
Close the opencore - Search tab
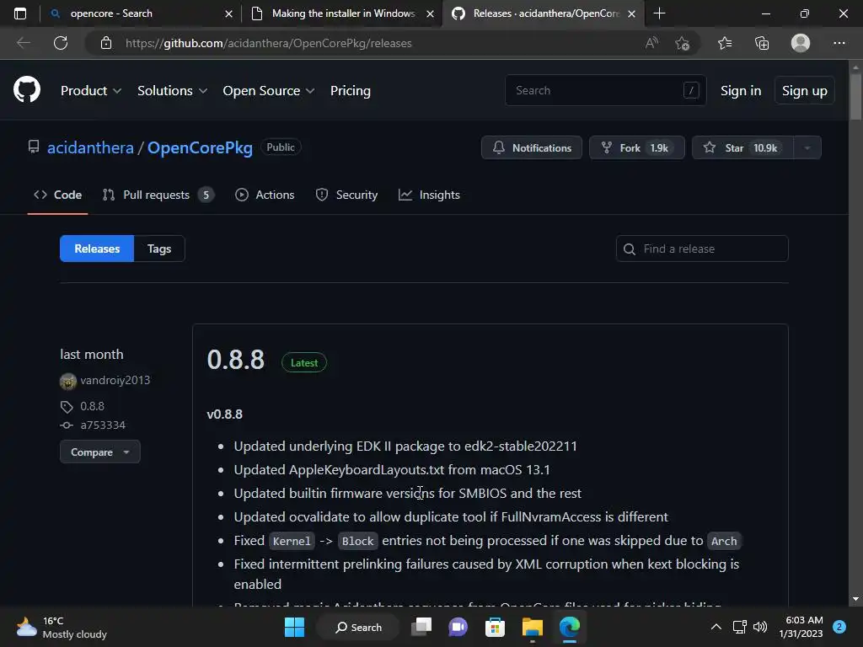(229, 13)
